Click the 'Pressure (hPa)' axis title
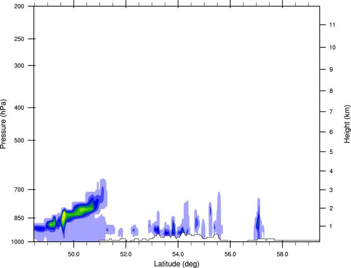Screen dimensions: 351x268 4,124
